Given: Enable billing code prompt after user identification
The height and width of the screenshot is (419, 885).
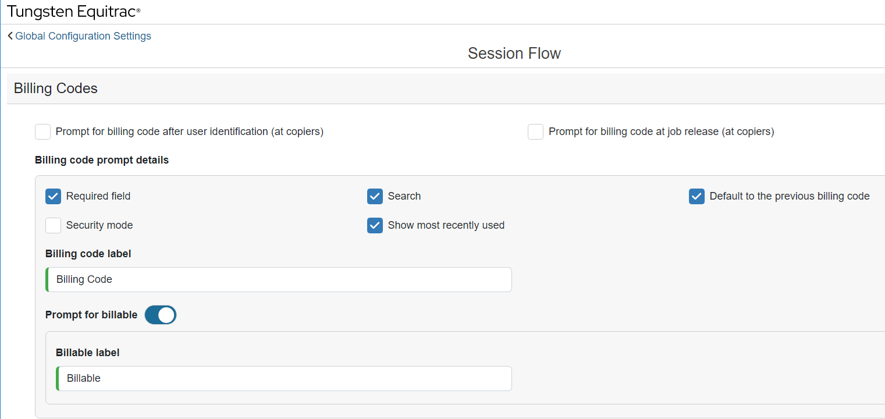Looking at the screenshot, I should coord(42,132).
